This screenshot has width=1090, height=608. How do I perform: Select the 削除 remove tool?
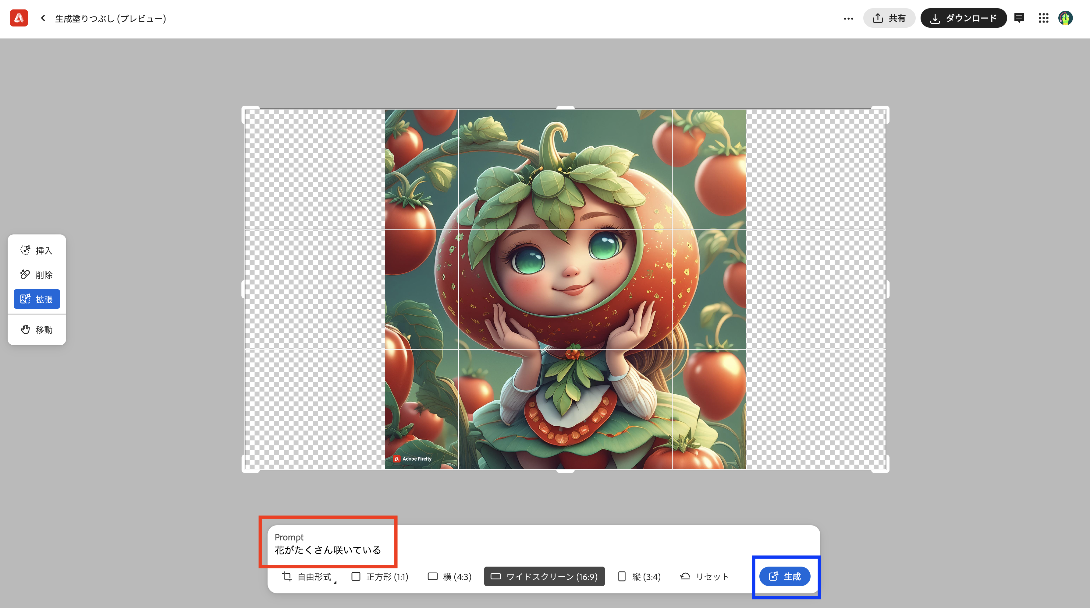point(37,275)
